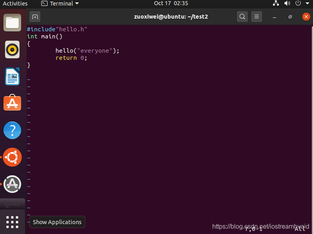Open the terminal hamburger menu
Screen dimensions: 313x234
(257, 17)
